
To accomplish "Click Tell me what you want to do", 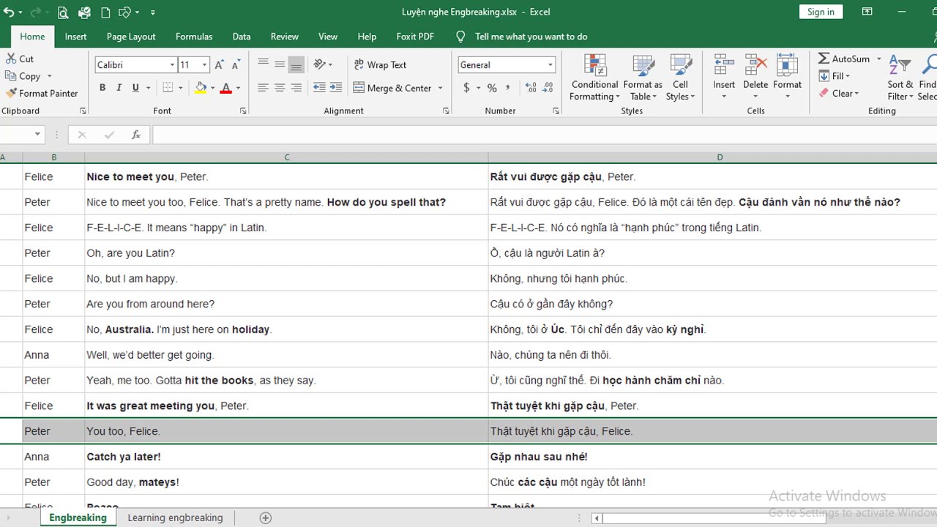I will [531, 37].
